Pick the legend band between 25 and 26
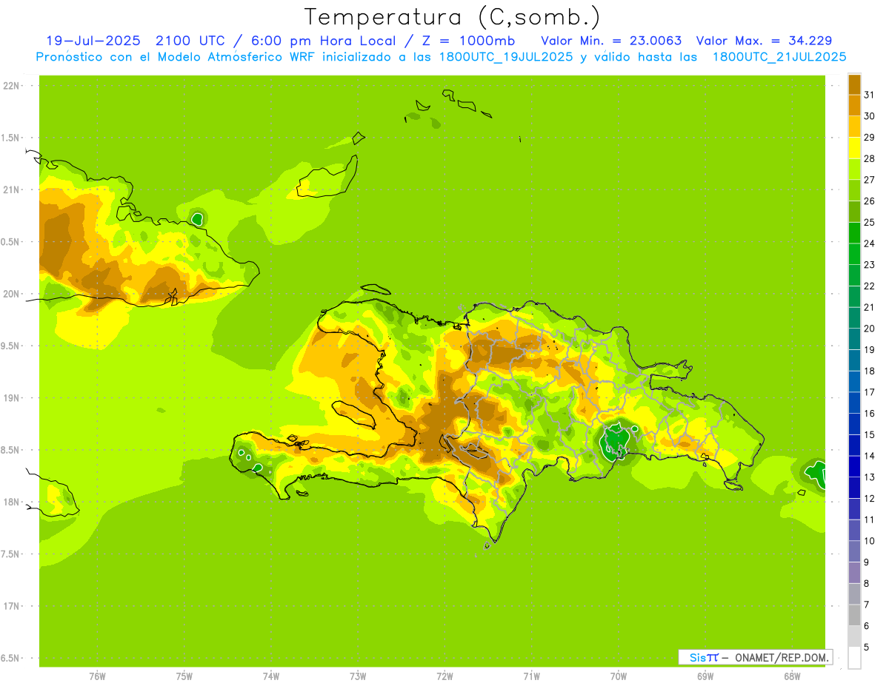 tap(854, 212)
